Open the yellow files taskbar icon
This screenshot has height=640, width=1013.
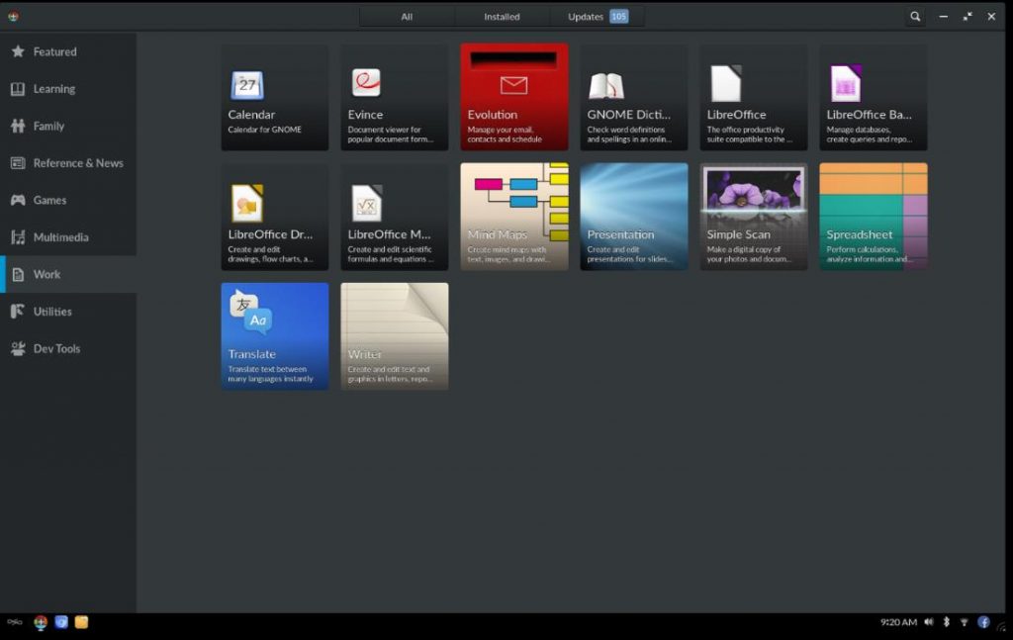point(81,622)
